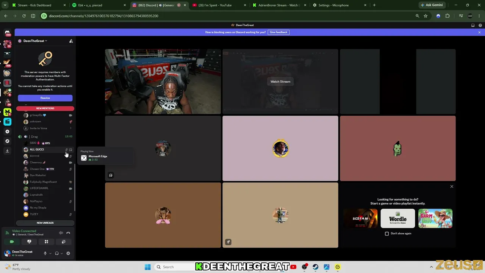Select user ALL GUCCI in voice list
Screen dimensions: 485x273
[47, 149]
